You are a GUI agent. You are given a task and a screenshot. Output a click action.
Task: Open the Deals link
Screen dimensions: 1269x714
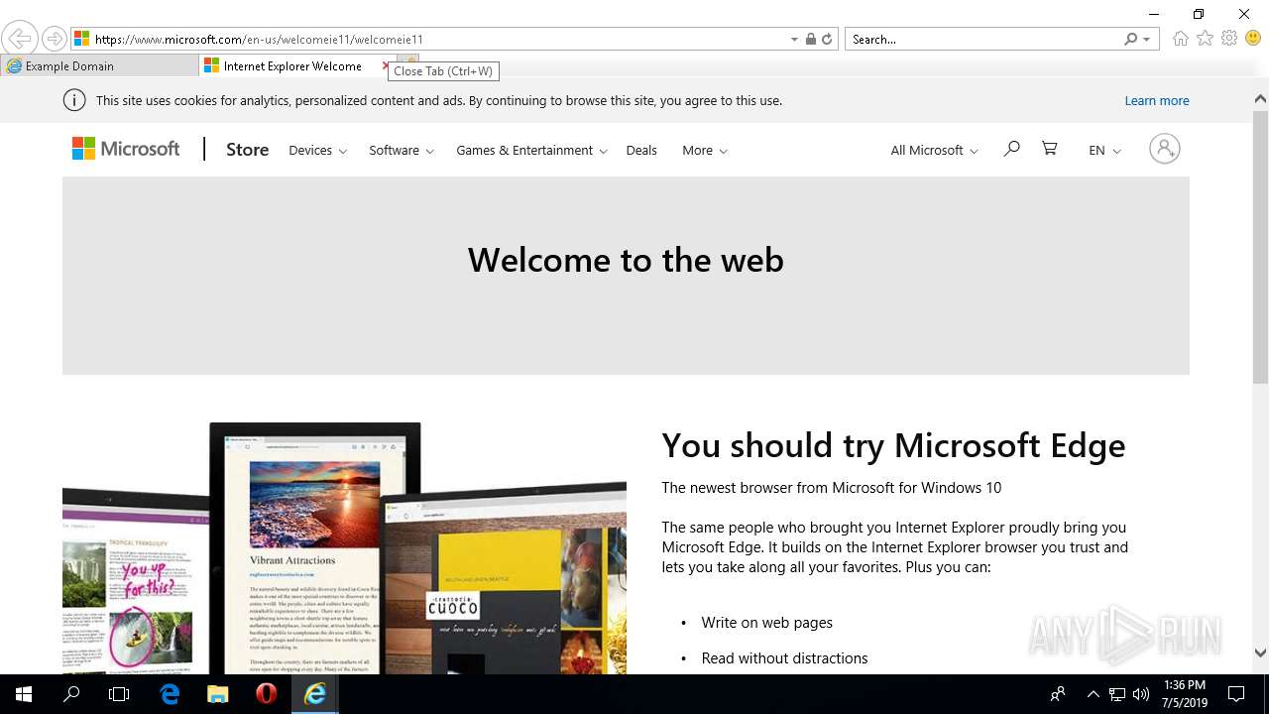641,150
